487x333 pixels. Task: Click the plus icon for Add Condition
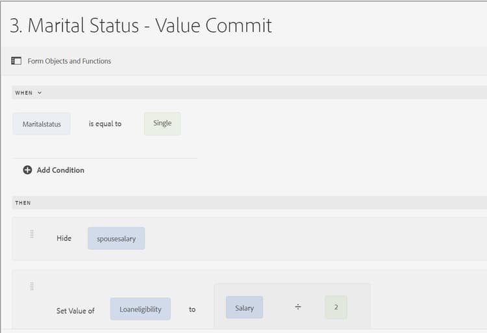[x=27, y=170]
